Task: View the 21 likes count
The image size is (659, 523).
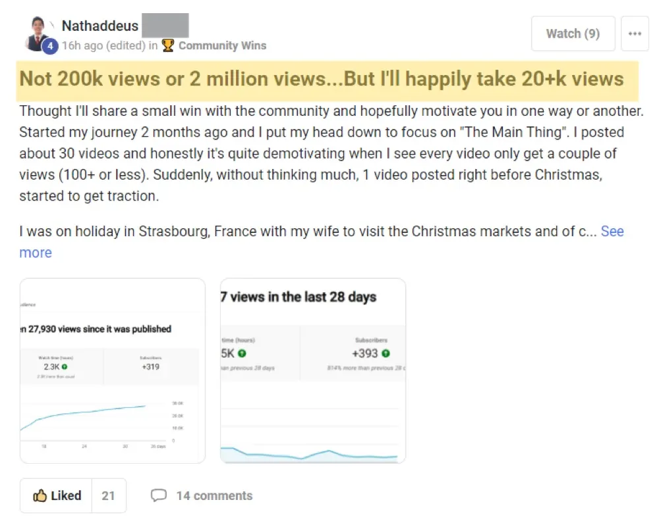Action: coord(109,495)
